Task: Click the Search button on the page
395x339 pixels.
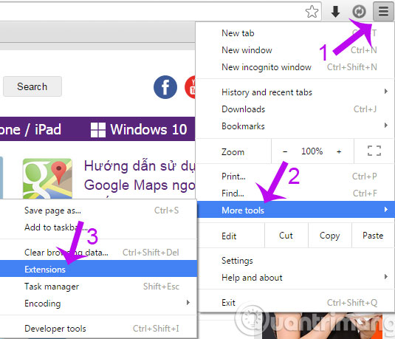Action: pyautogui.click(x=32, y=86)
